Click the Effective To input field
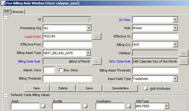The height and width of the screenshot is (111, 189). (155, 36)
